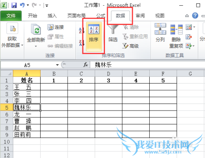Open the redo history dropdown arrow

40,5
